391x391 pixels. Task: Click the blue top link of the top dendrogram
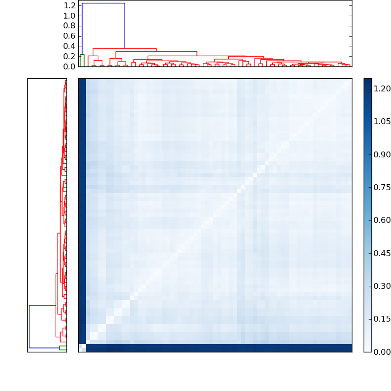coord(103,3)
